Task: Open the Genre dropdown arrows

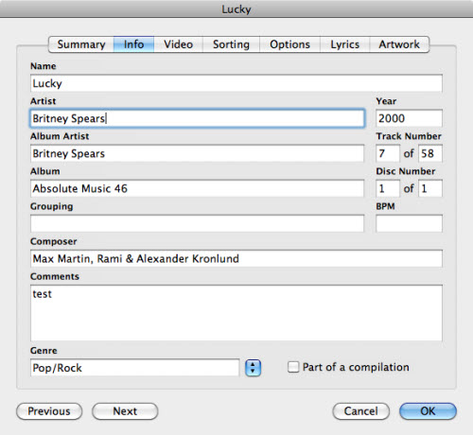Action: click(x=253, y=368)
